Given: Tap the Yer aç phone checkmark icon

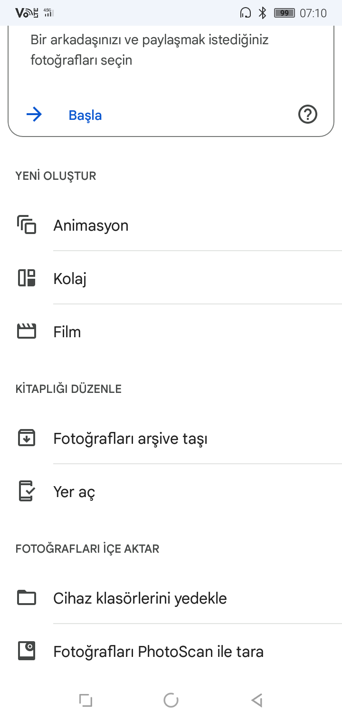Looking at the screenshot, I should coord(27,491).
